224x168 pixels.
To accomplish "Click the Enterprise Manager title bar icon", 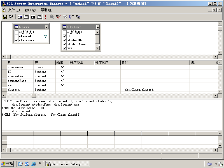I will [4, 4].
